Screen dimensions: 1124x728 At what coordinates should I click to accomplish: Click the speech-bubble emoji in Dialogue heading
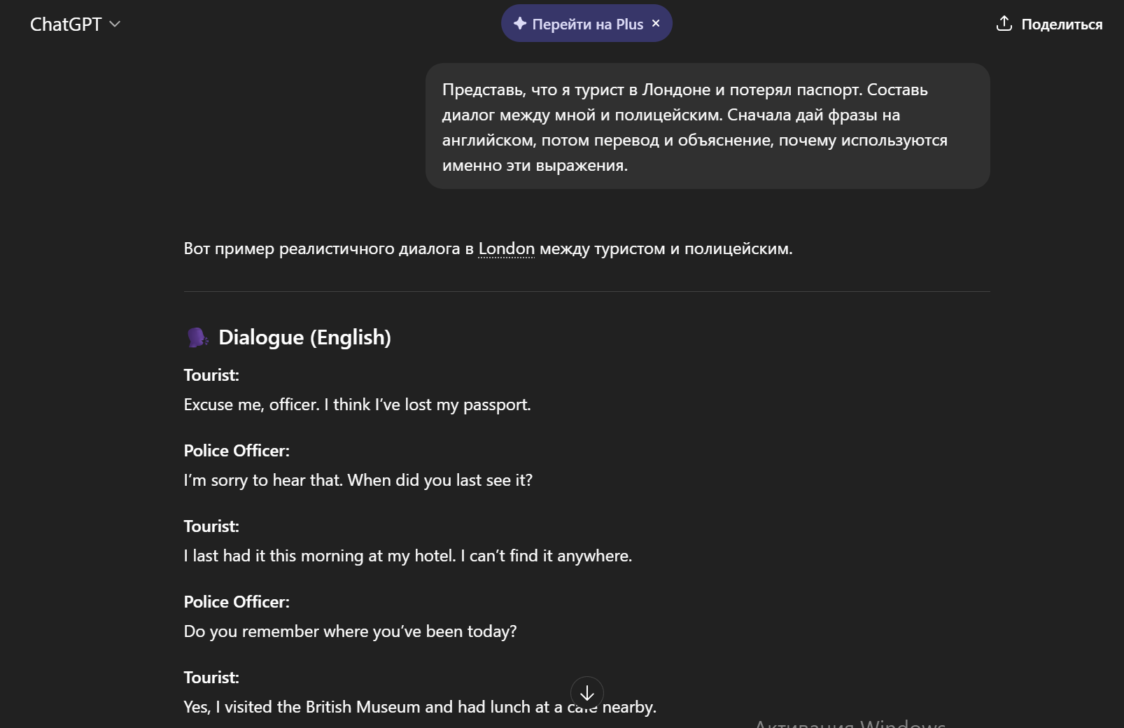click(x=197, y=337)
